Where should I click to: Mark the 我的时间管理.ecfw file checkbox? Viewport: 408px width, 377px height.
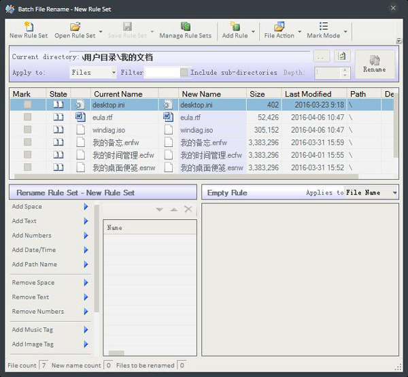pyautogui.click(x=28, y=155)
